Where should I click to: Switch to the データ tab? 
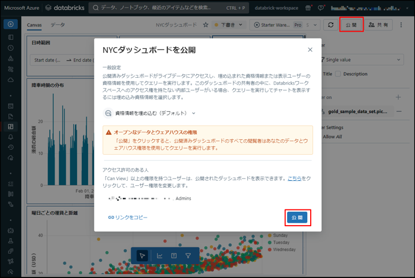point(58,25)
